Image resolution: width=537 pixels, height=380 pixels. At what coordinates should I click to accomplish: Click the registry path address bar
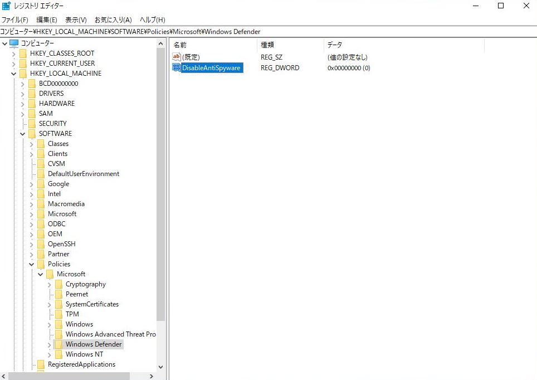click(268, 32)
